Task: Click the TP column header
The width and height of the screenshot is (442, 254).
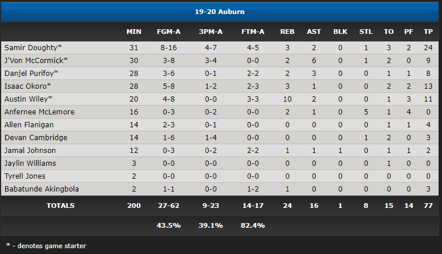Action: (428, 32)
